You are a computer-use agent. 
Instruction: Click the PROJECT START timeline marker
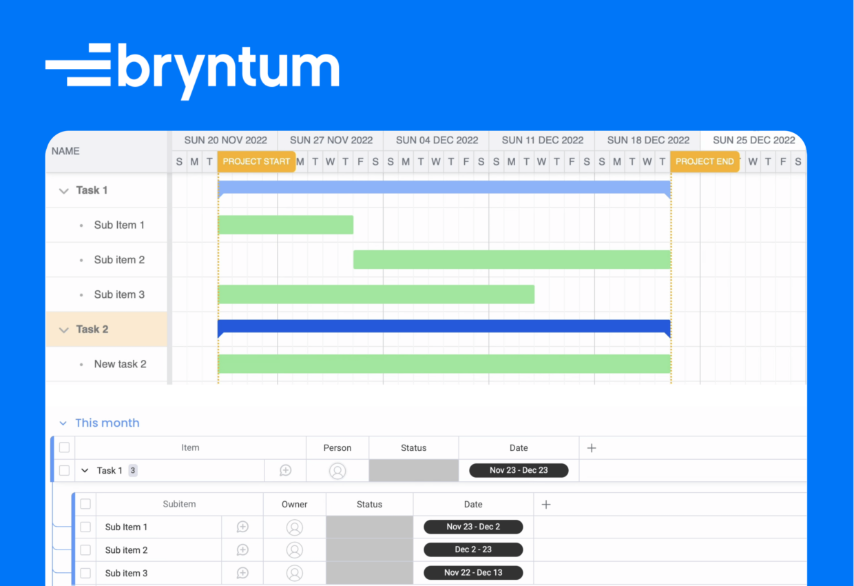click(x=256, y=161)
